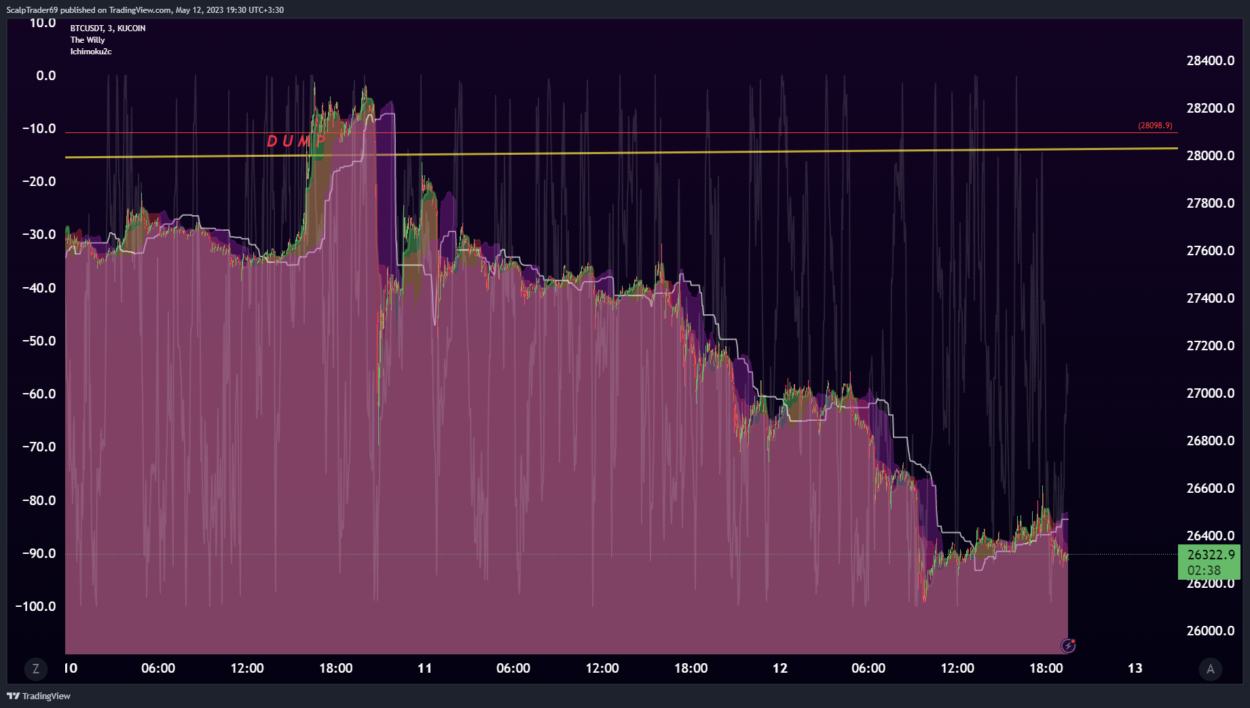Click the ScalpTrader69 published header text

click(145, 10)
